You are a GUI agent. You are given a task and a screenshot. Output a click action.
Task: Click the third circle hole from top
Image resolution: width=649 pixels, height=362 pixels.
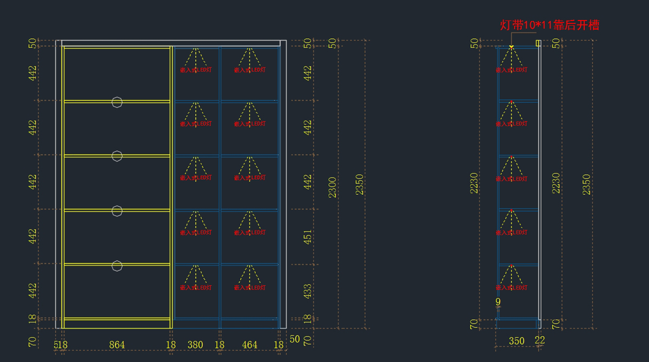point(117,210)
